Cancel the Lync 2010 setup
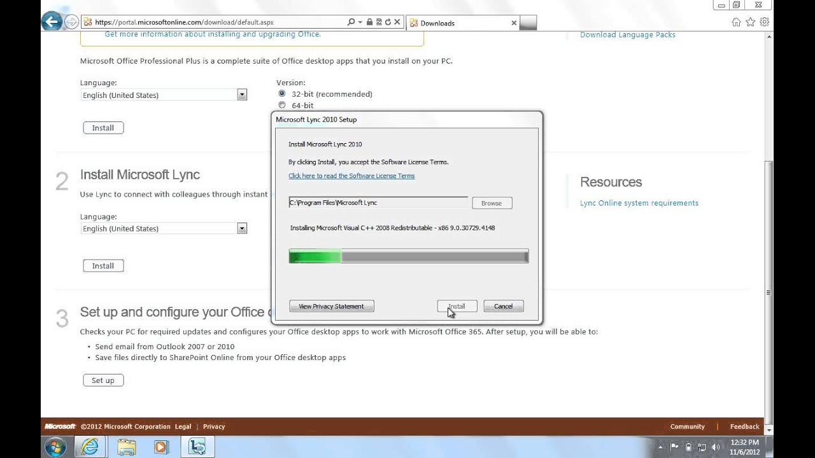815x458 pixels. pyautogui.click(x=503, y=306)
